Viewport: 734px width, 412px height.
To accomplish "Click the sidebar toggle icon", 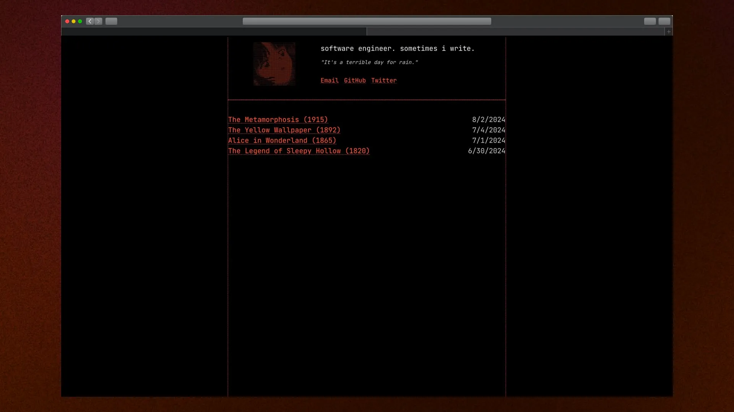I will pyautogui.click(x=111, y=21).
